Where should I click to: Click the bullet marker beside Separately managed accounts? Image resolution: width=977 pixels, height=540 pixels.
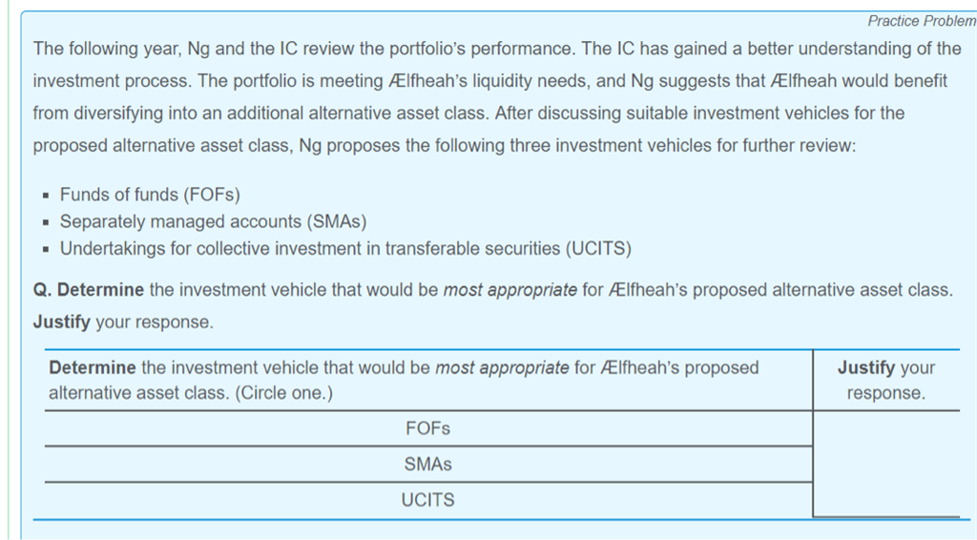45,222
